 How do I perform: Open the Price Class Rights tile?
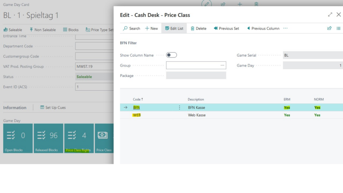[79, 138]
